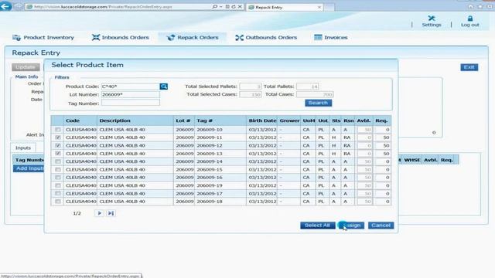Screen dimensions: 495x278
Task: Click the stop loading X in address bar
Action: tap(240, 7)
